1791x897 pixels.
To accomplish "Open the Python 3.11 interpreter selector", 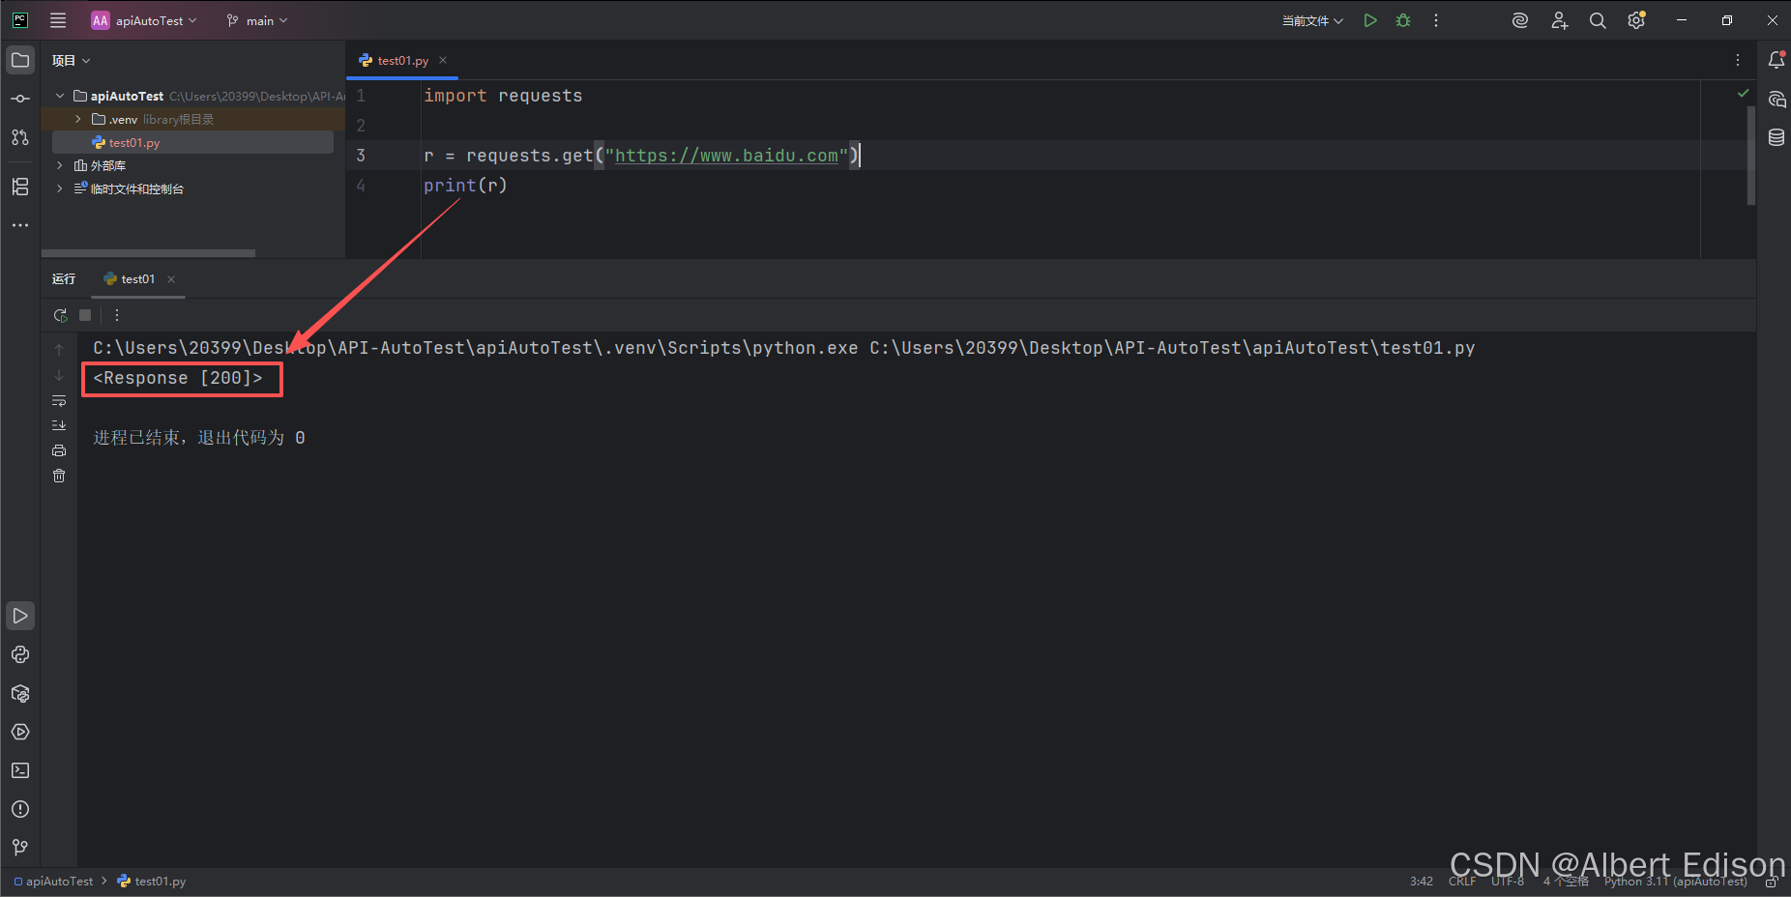I will [1675, 882].
